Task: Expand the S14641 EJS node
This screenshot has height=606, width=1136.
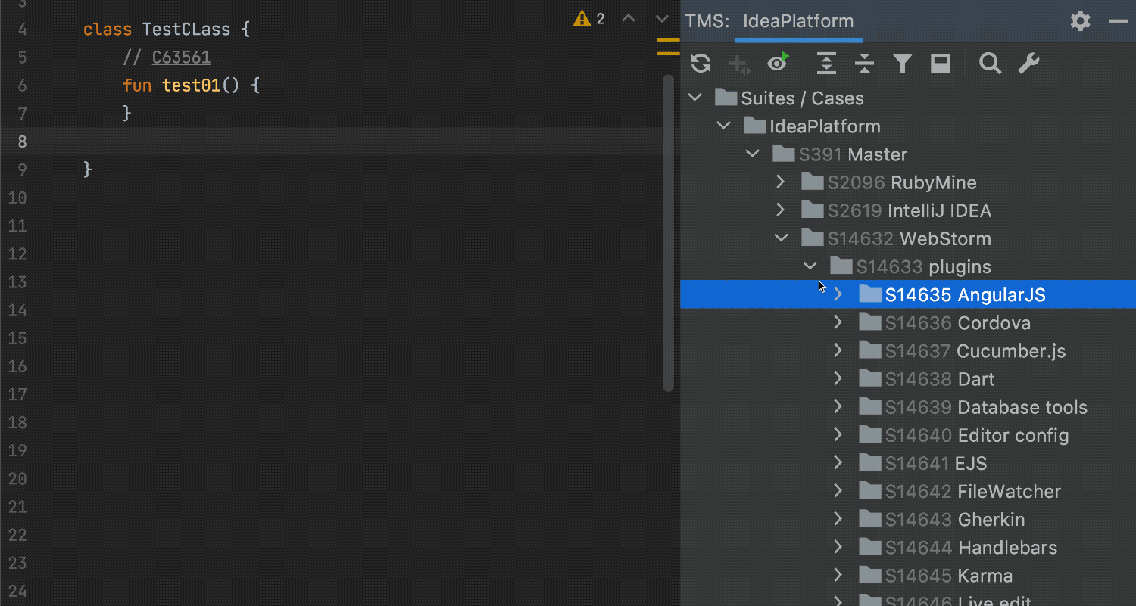Action: coord(838,462)
